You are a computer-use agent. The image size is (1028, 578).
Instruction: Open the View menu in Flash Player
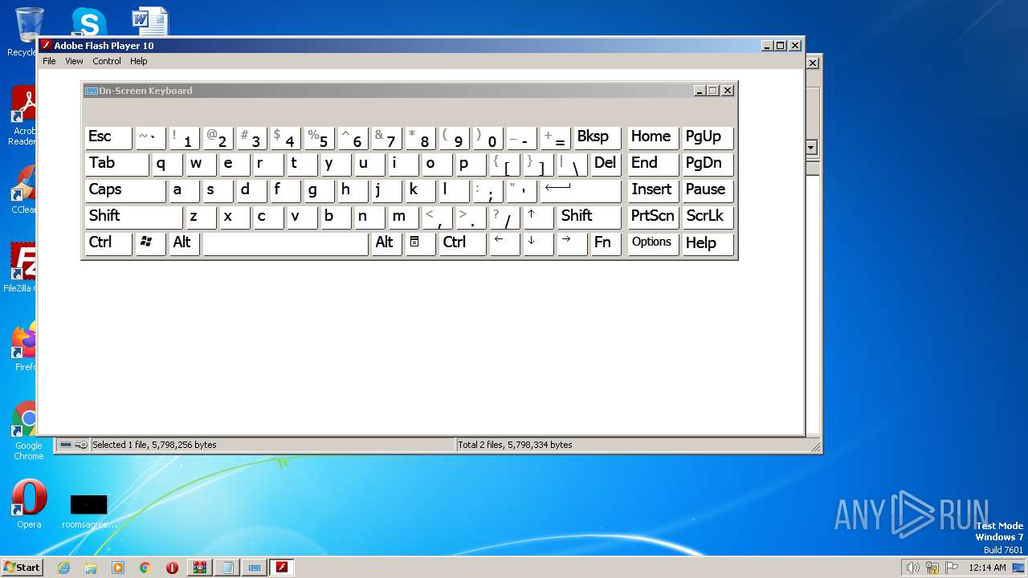click(x=74, y=61)
